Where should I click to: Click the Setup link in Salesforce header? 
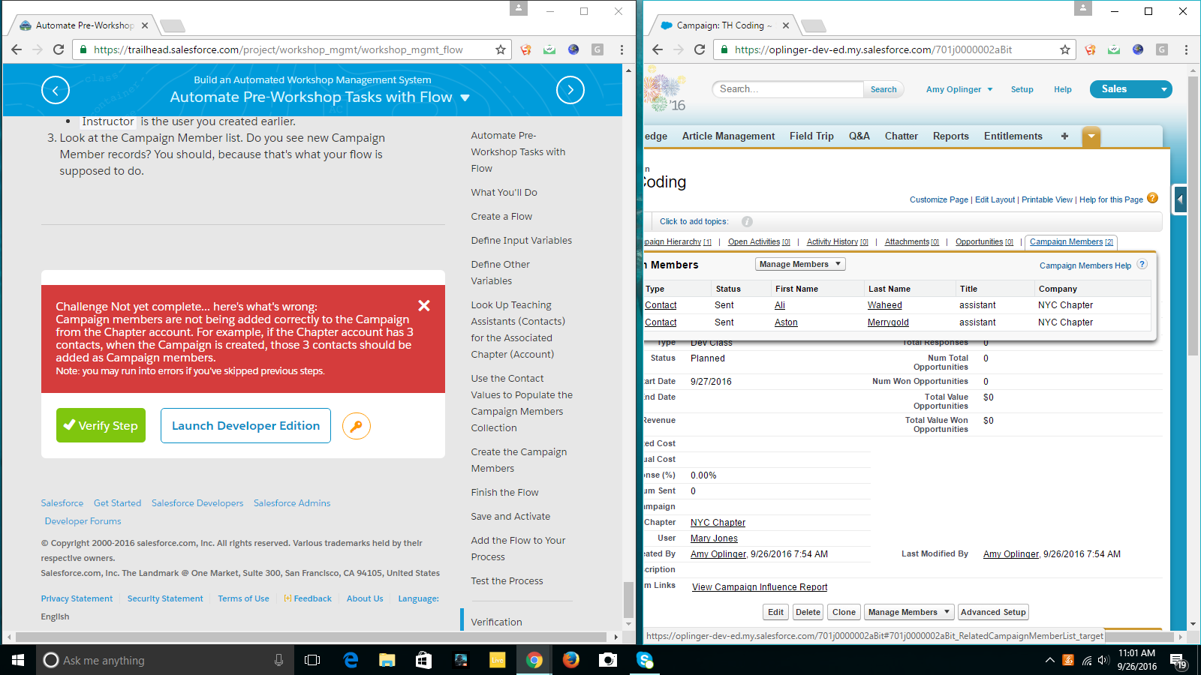click(1022, 89)
